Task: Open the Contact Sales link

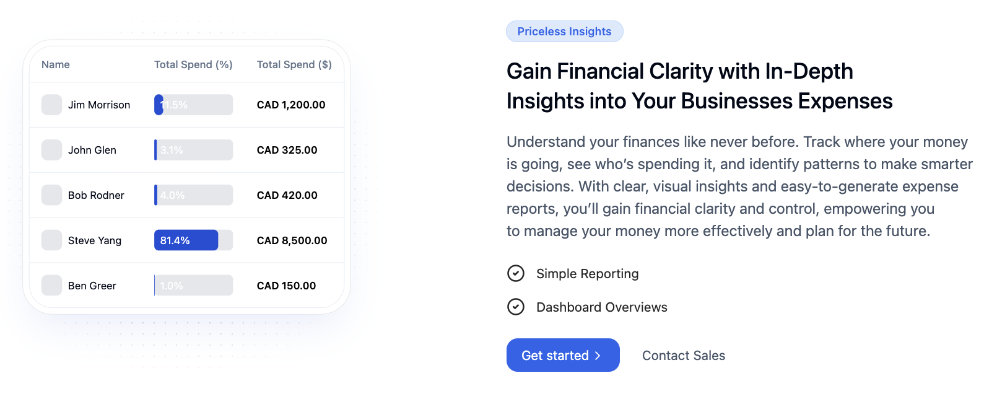Action: [x=684, y=356]
